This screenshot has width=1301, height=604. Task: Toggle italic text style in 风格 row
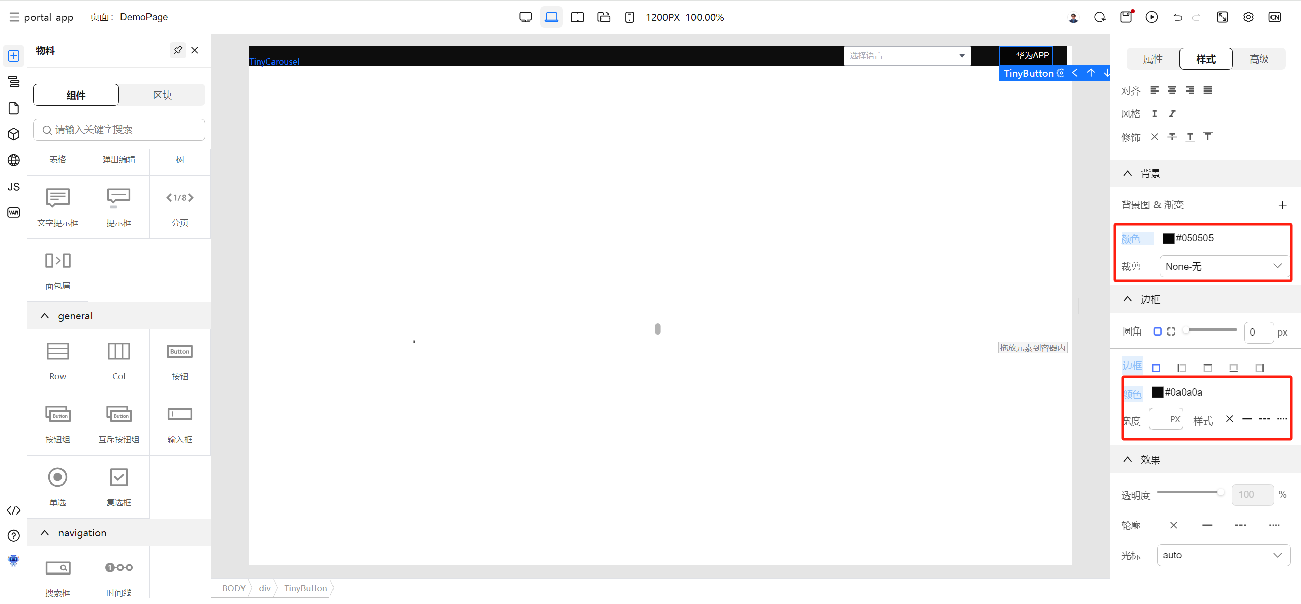tap(1172, 114)
